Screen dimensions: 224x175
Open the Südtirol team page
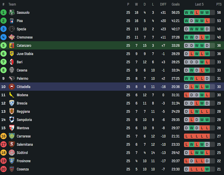coord(22,153)
